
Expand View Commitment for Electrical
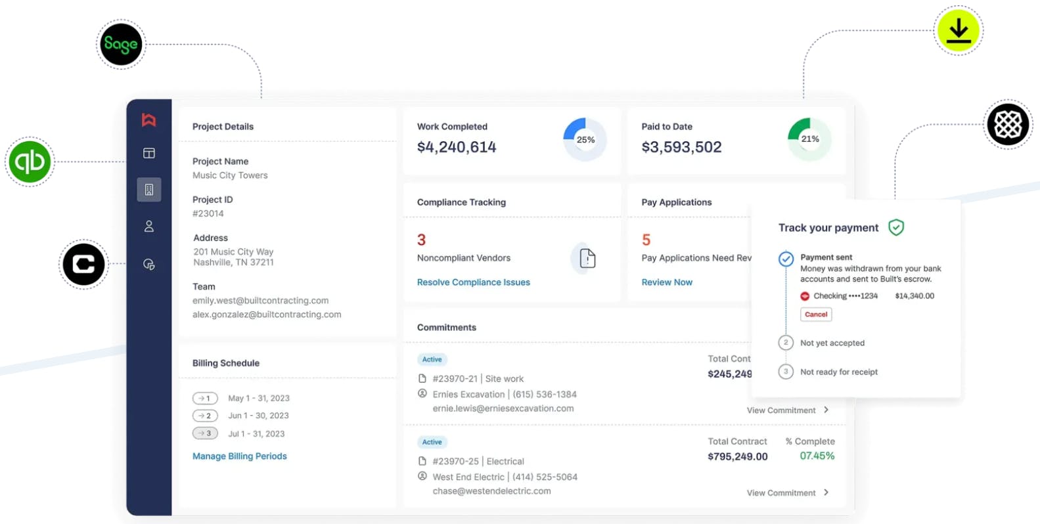click(787, 493)
